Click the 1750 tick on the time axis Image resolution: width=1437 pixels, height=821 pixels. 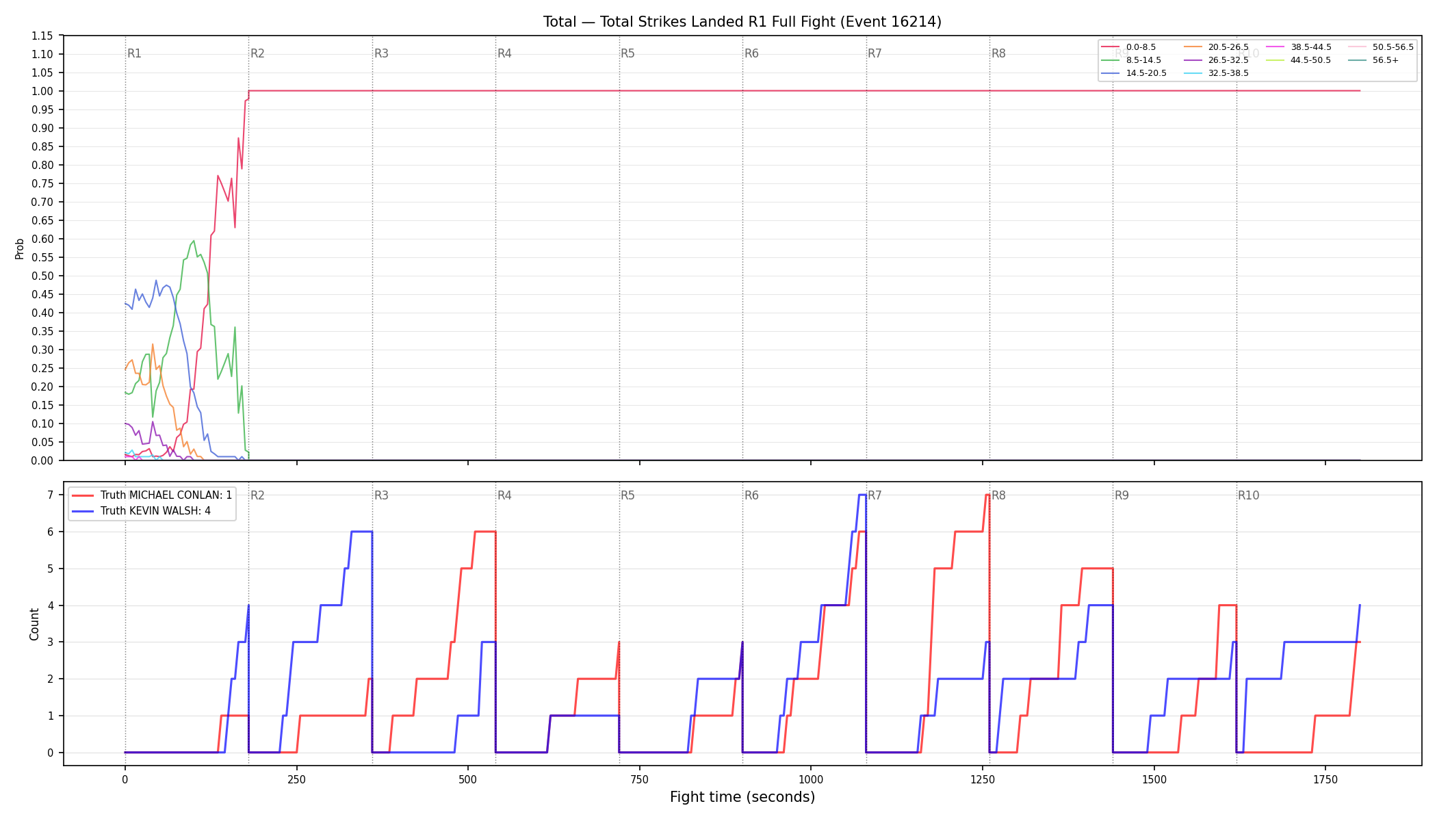[x=1325, y=779]
